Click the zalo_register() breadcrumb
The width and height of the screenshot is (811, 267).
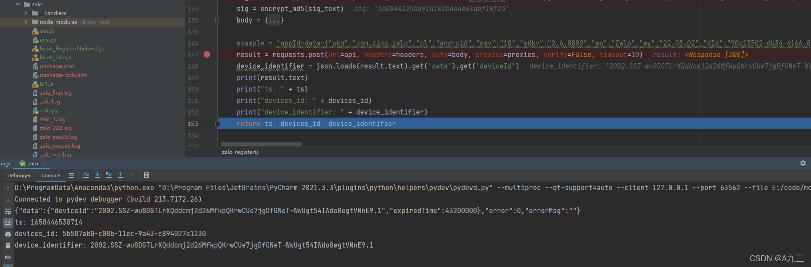pyautogui.click(x=240, y=152)
